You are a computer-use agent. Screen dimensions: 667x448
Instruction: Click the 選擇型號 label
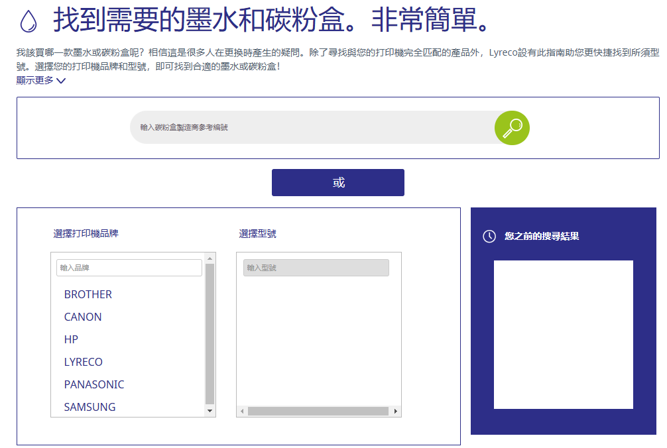click(257, 233)
